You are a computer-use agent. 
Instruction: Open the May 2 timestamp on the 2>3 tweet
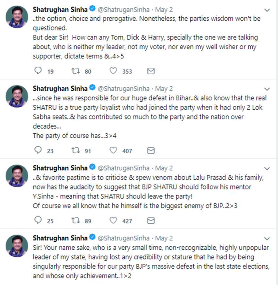(164, 168)
